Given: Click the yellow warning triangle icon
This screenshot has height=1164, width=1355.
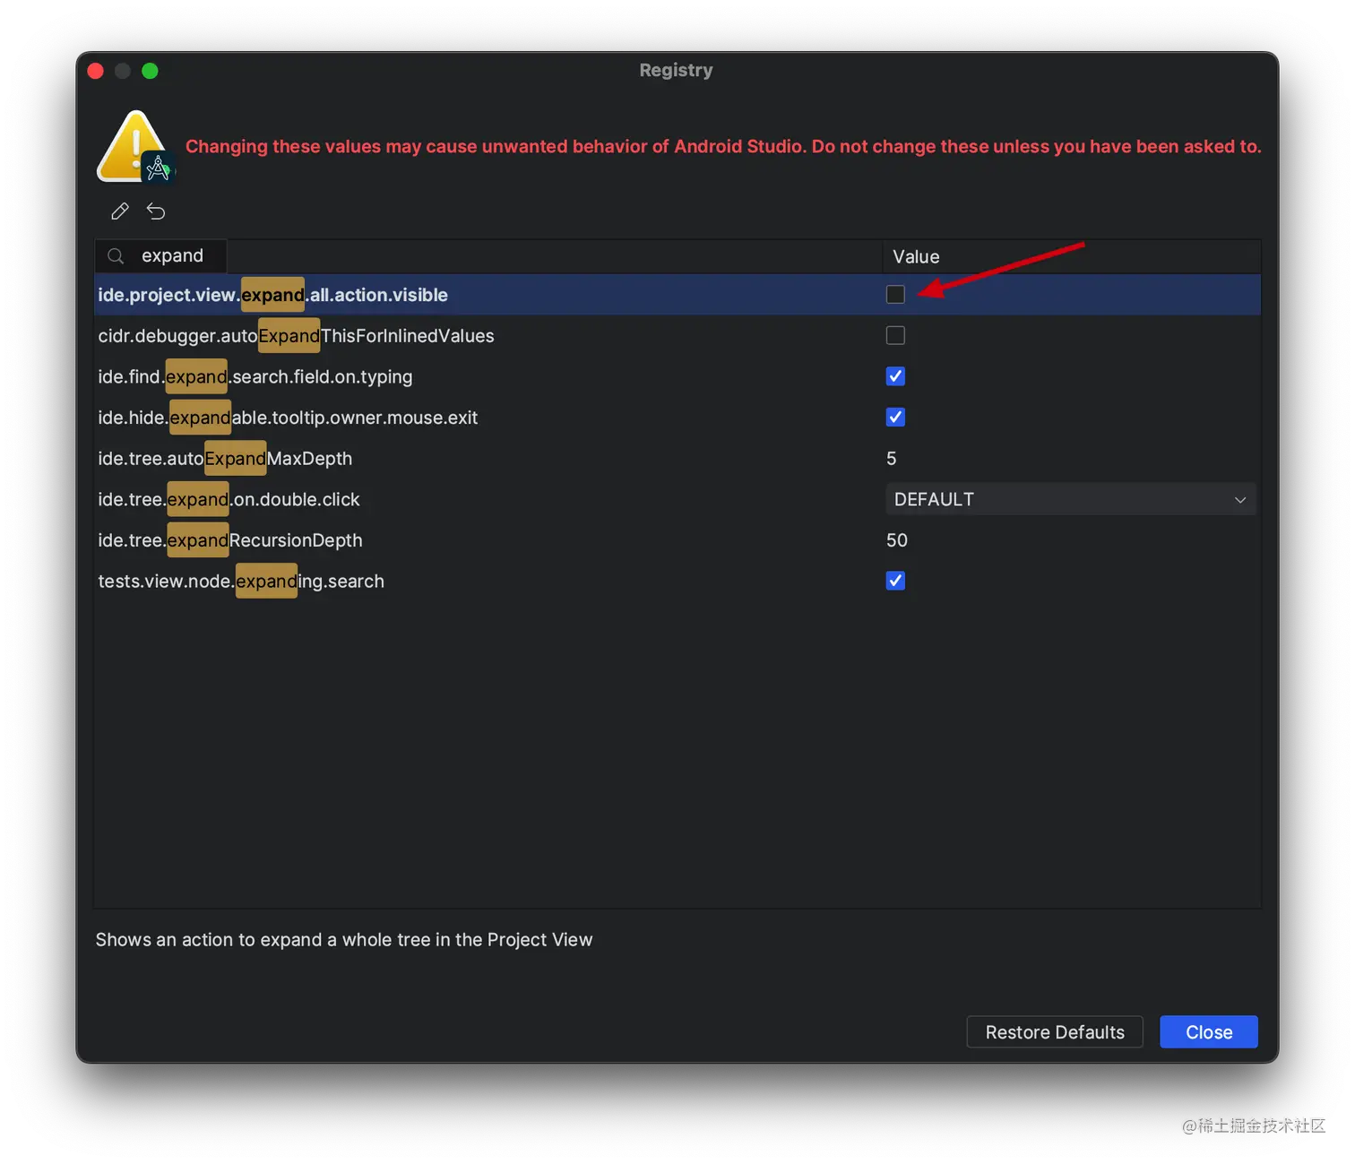Looking at the screenshot, I should (133, 145).
